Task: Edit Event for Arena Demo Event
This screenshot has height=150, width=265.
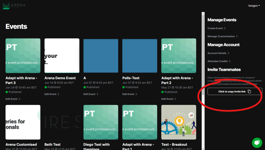Action: (52, 94)
